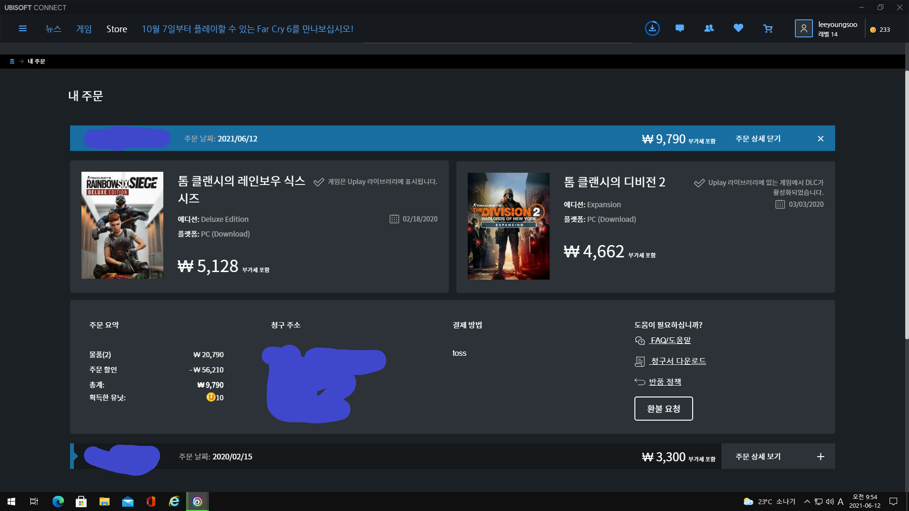Open the chat messages icon

679,28
